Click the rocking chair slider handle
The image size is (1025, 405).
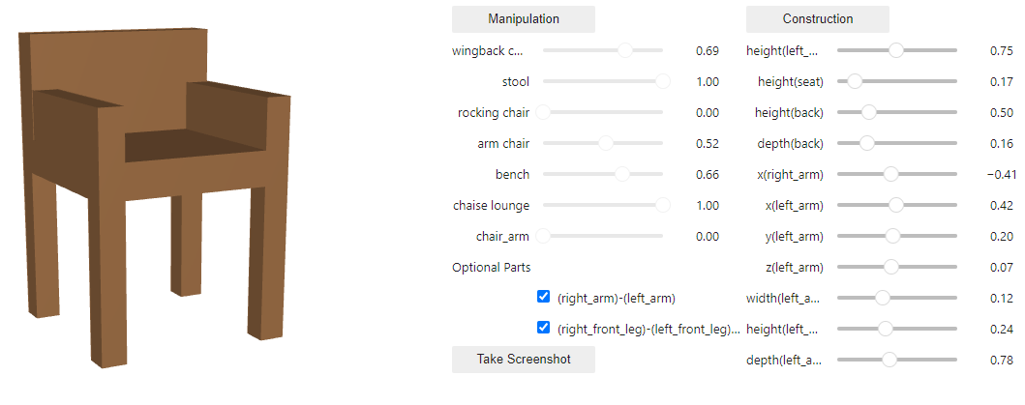point(543,112)
